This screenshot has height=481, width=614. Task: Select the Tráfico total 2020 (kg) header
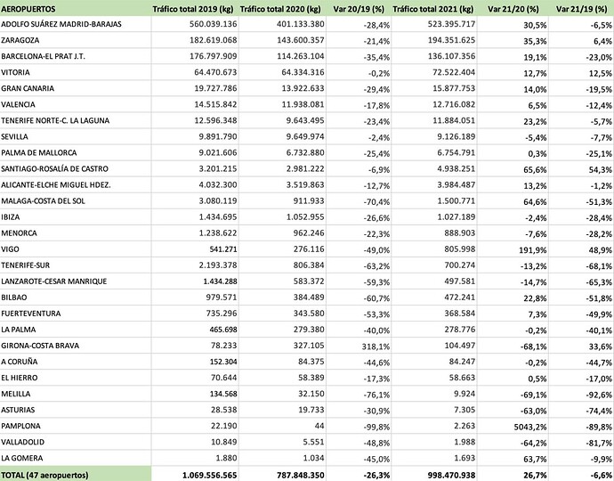pos(280,9)
